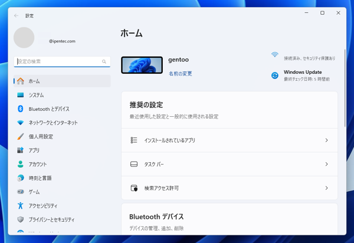Image resolution: width=354 pixels, height=243 pixels.
Task: Click 名前の変更 link
Action: click(180, 74)
